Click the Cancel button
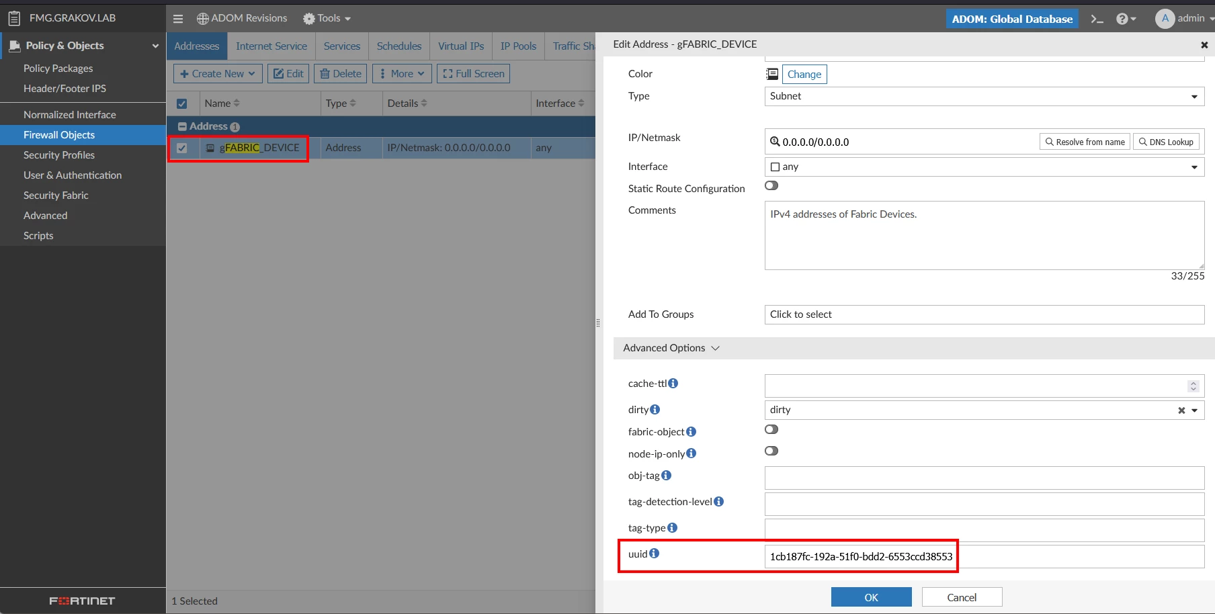This screenshot has height=614, width=1215. [962, 597]
